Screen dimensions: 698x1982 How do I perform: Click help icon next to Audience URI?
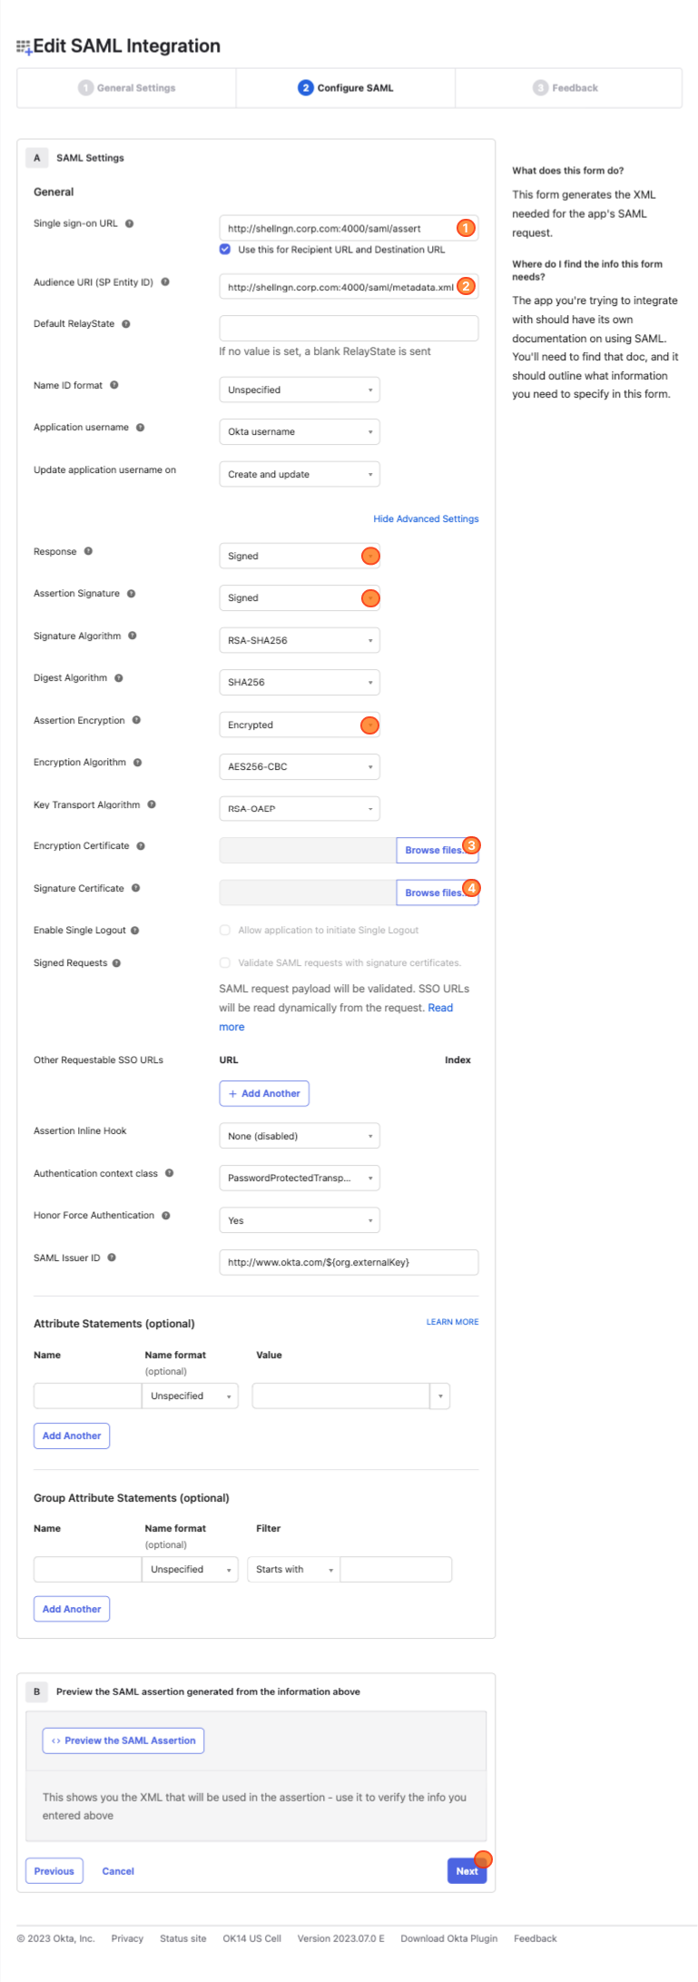point(165,282)
